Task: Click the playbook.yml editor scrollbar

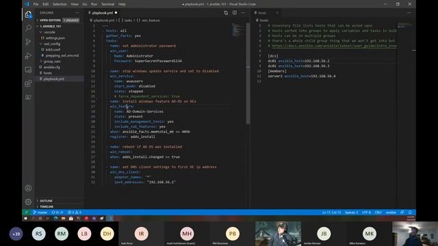Action: [248, 73]
